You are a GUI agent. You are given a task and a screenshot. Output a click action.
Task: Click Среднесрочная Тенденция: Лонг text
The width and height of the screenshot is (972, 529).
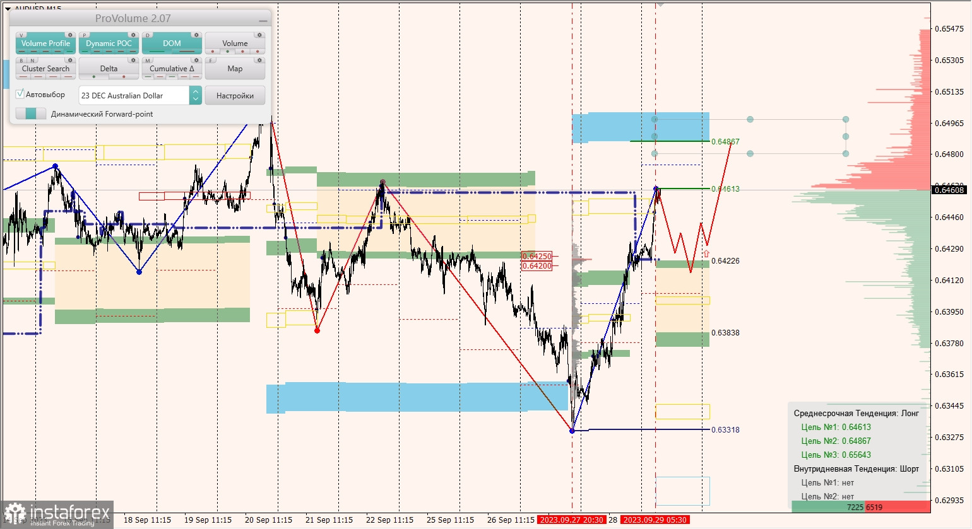tap(856, 414)
